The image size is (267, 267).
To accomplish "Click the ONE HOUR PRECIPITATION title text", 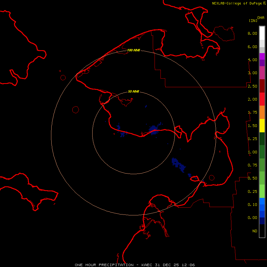I will point(104,265).
